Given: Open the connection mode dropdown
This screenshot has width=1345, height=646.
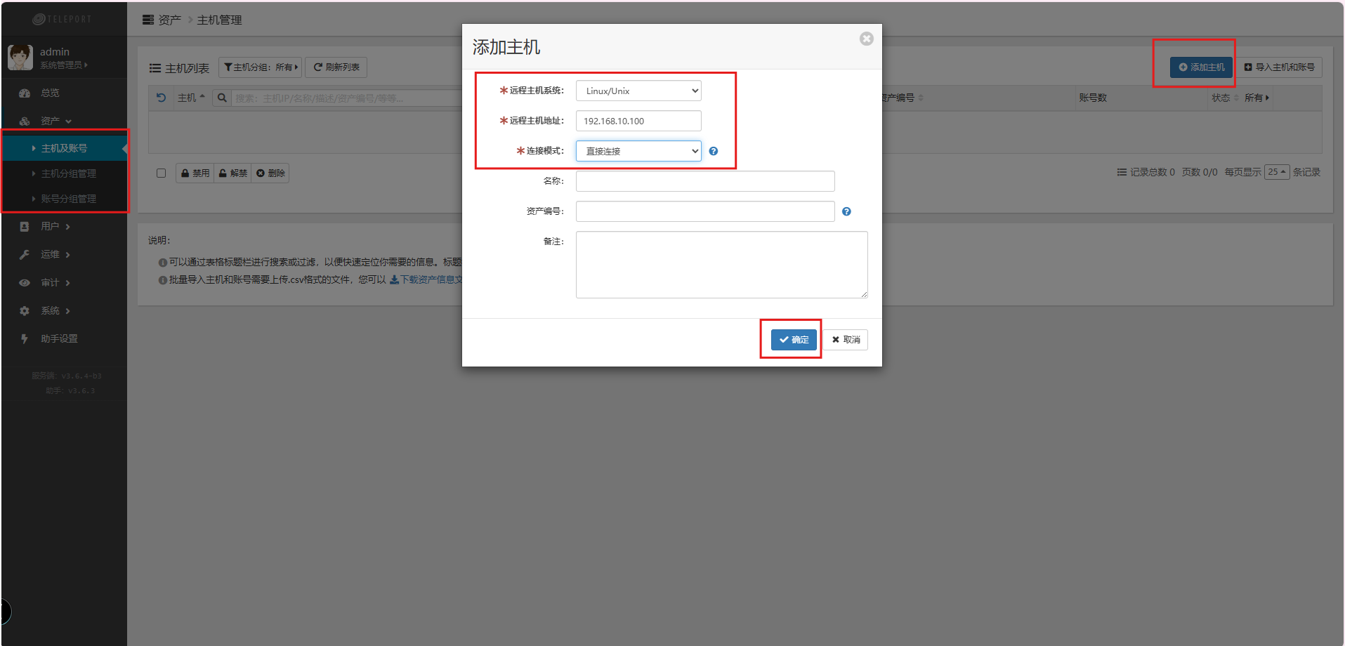Looking at the screenshot, I should click(x=638, y=151).
